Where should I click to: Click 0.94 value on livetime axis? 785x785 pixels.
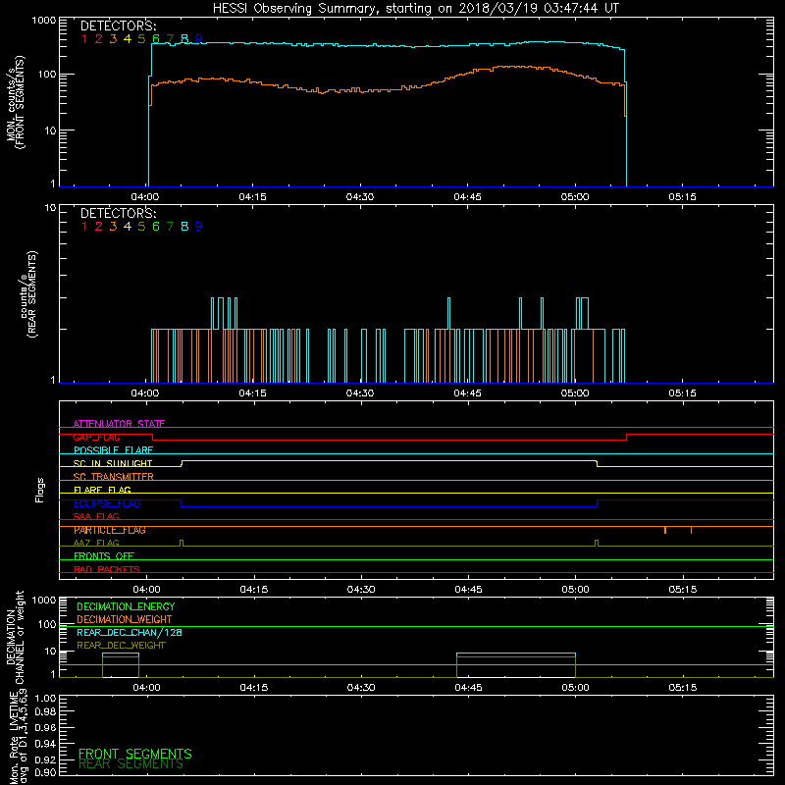point(45,744)
